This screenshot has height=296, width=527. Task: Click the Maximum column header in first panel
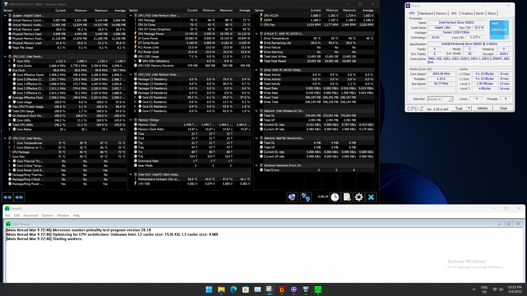(101, 10)
